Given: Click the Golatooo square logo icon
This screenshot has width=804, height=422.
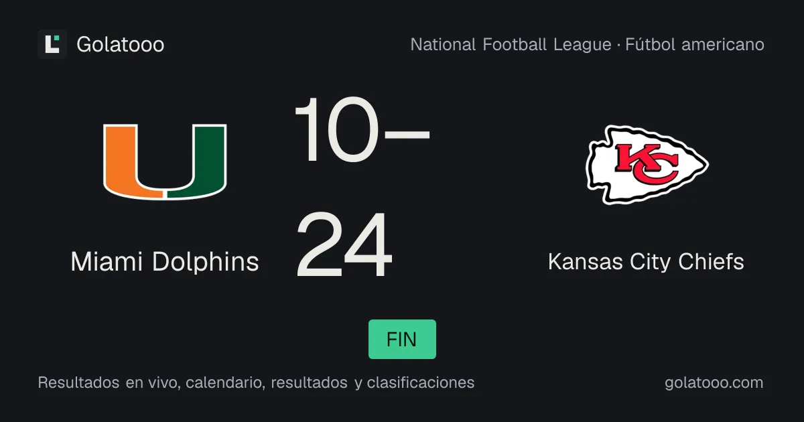Looking at the screenshot, I should click(x=52, y=44).
